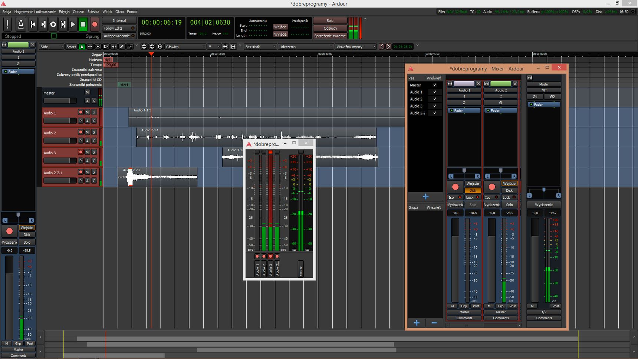Remove group with the minus in Mixer
The width and height of the screenshot is (638, 359).
tap(434, 323)
